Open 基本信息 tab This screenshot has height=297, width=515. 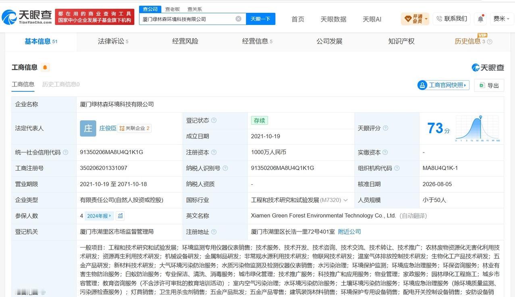click(41, 41)
